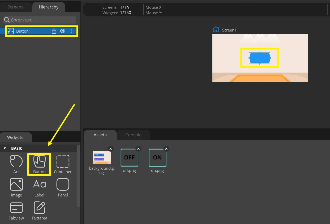Select the Textarea widget

click(39, 208)
